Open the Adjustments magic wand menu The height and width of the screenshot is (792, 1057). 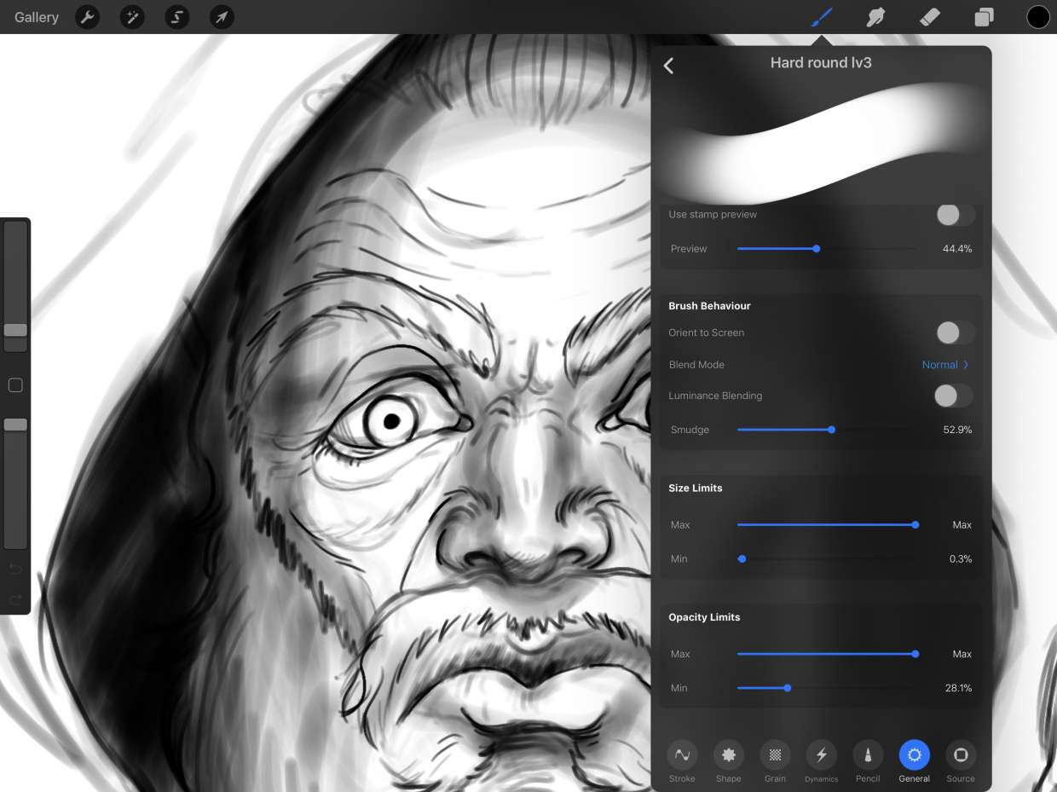(x=132, y=17)
